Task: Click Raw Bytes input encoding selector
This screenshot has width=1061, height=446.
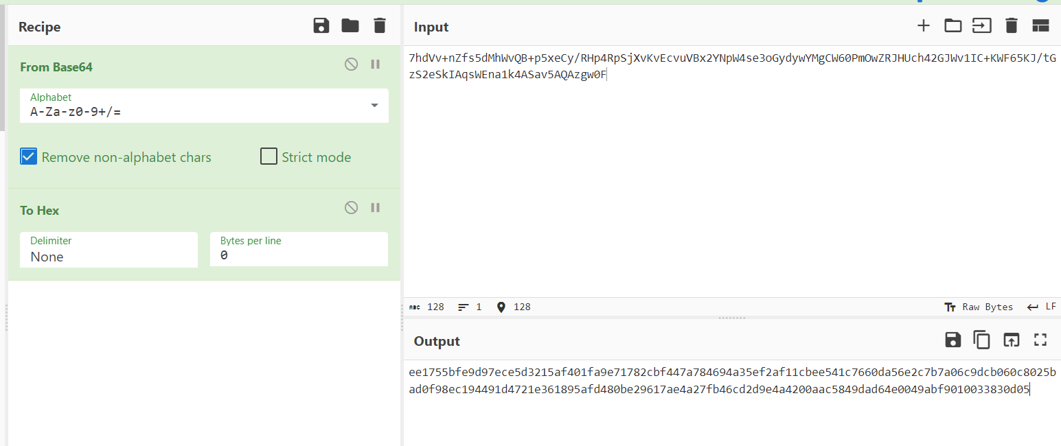Action: 979,307
